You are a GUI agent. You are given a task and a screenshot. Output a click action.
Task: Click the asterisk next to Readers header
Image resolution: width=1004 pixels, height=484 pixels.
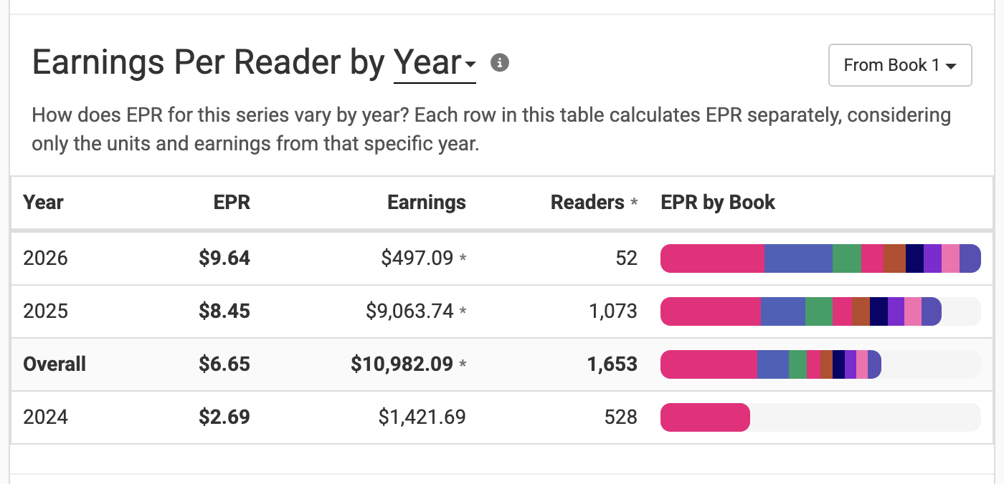[634, 203]
